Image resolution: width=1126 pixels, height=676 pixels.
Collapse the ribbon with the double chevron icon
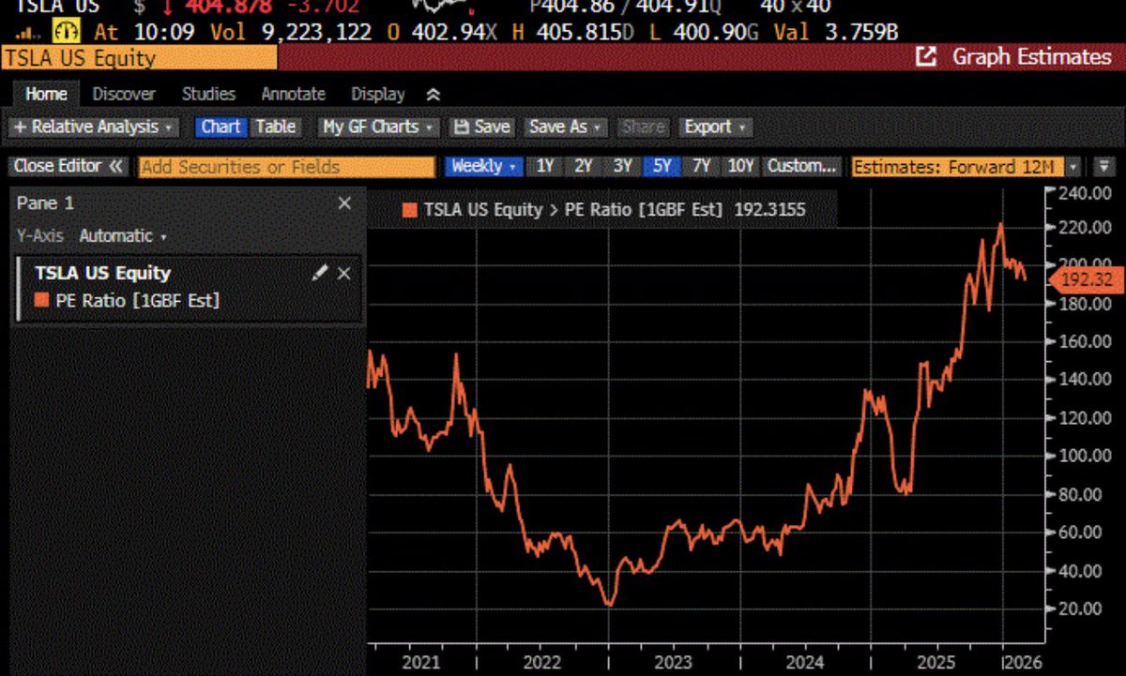[x=433, y=95]
